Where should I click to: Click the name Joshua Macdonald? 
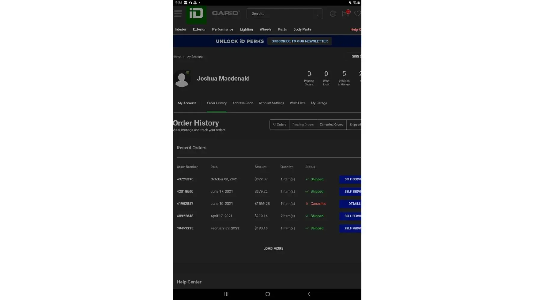pyautogui.click(x=223, y=79)
